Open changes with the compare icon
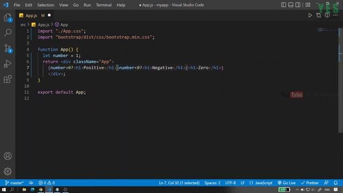 (x=318, y=16)
